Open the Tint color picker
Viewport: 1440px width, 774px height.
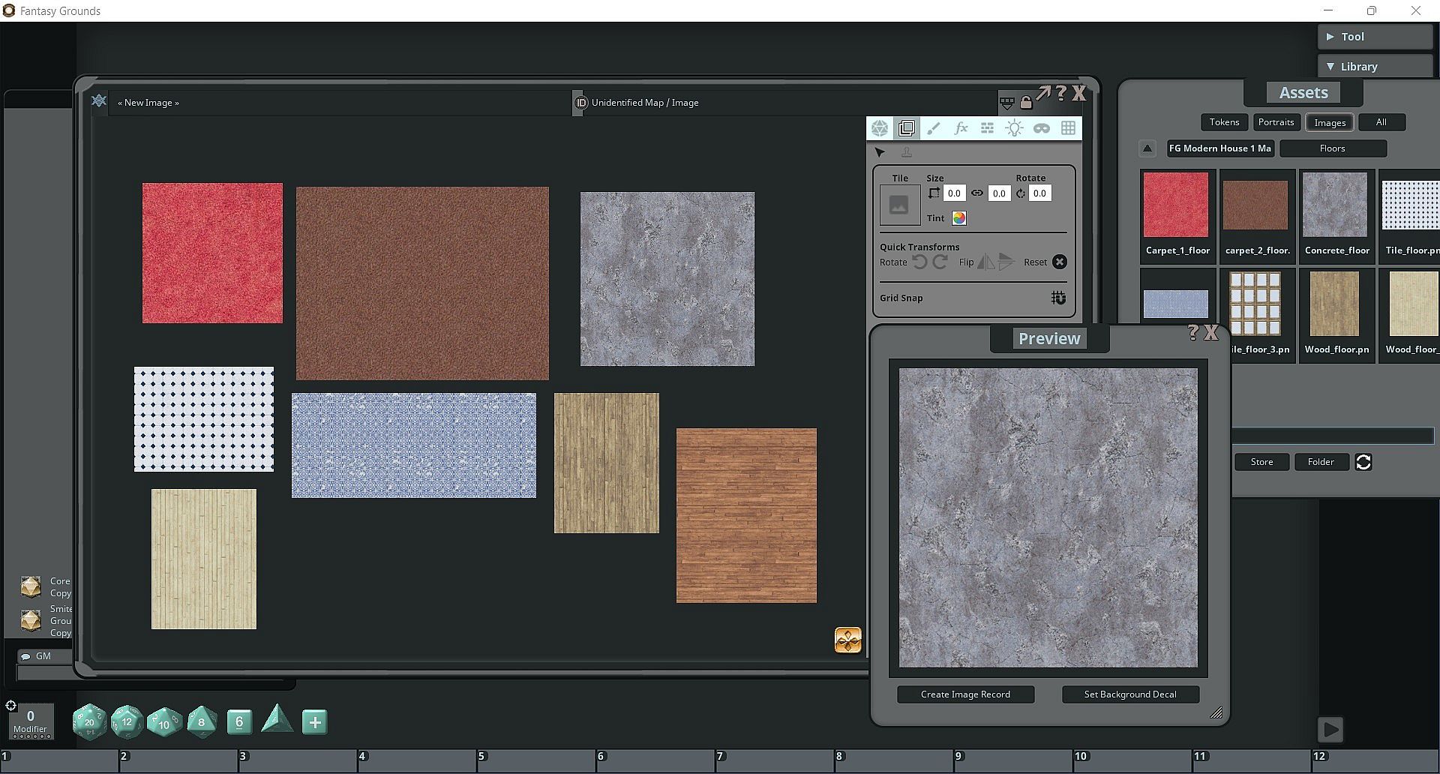958,218
